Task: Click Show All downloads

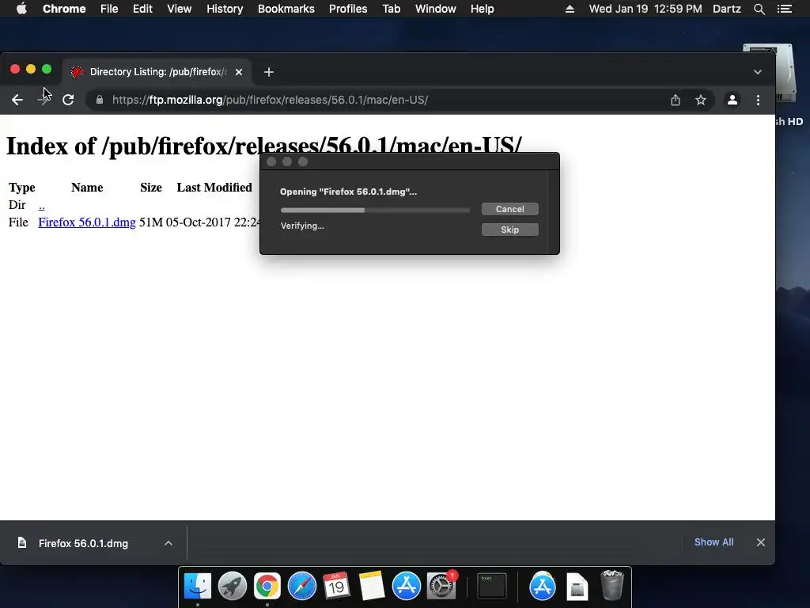Action: pyautogui.click(x=713, y=541)
